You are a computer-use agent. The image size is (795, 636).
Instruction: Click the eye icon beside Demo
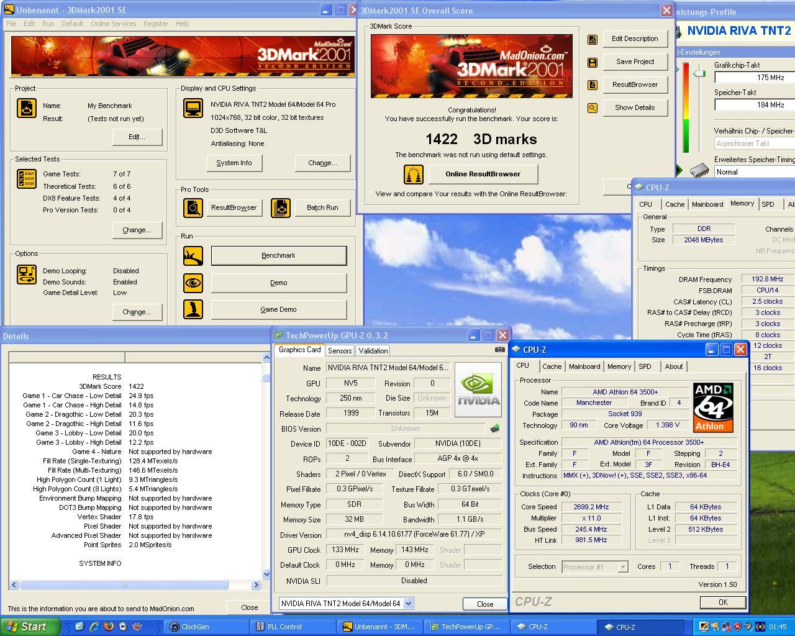tap(193, 283)
